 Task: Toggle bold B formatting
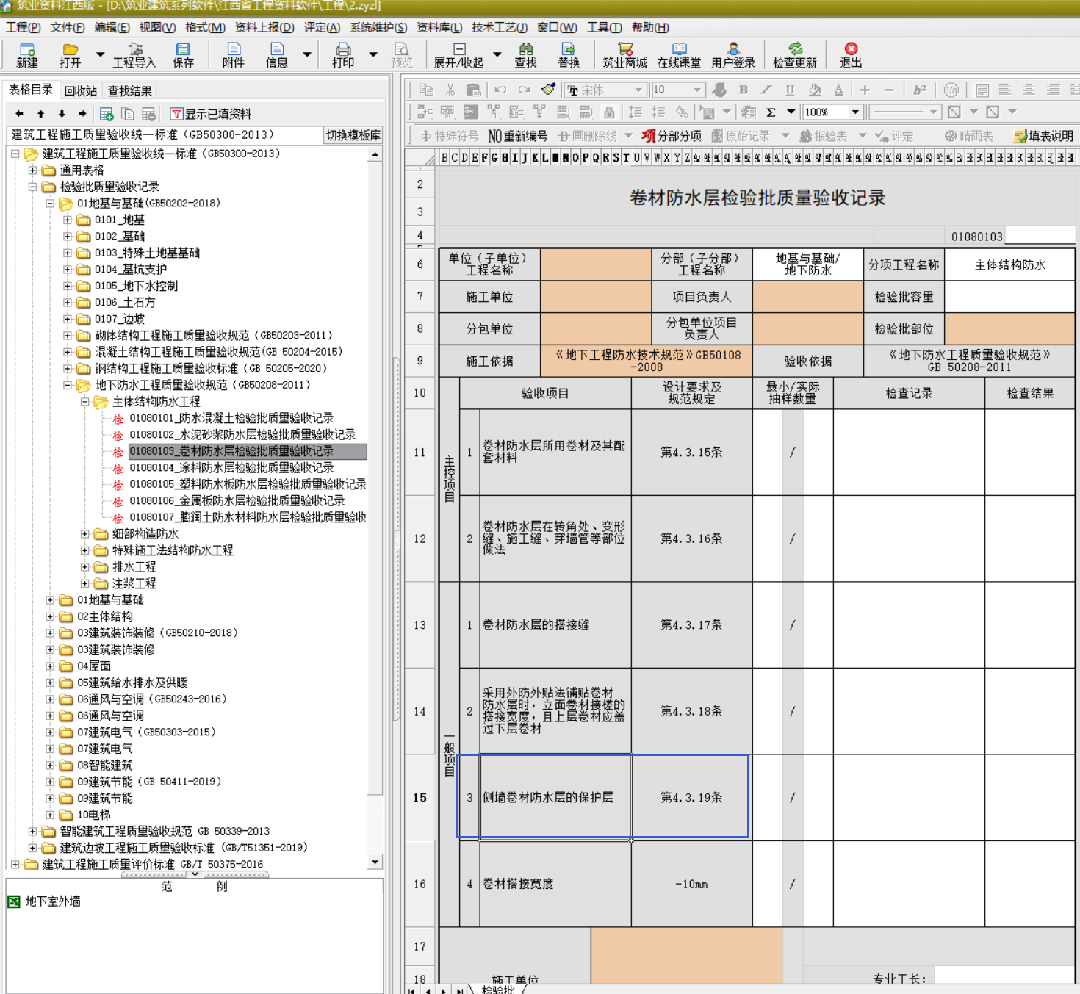pyautogui.click(x=744, y=90)
